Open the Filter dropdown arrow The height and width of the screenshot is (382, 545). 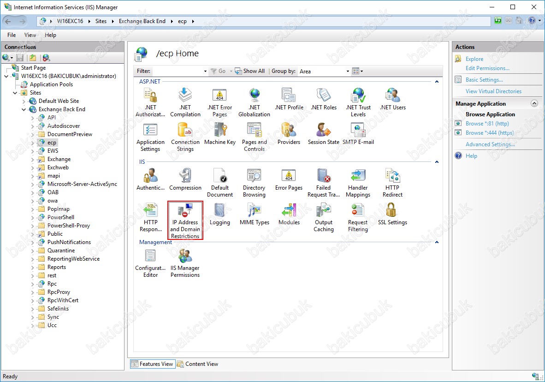205,72
